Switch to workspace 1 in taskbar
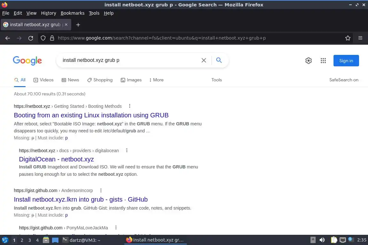 tap(14, 240)
